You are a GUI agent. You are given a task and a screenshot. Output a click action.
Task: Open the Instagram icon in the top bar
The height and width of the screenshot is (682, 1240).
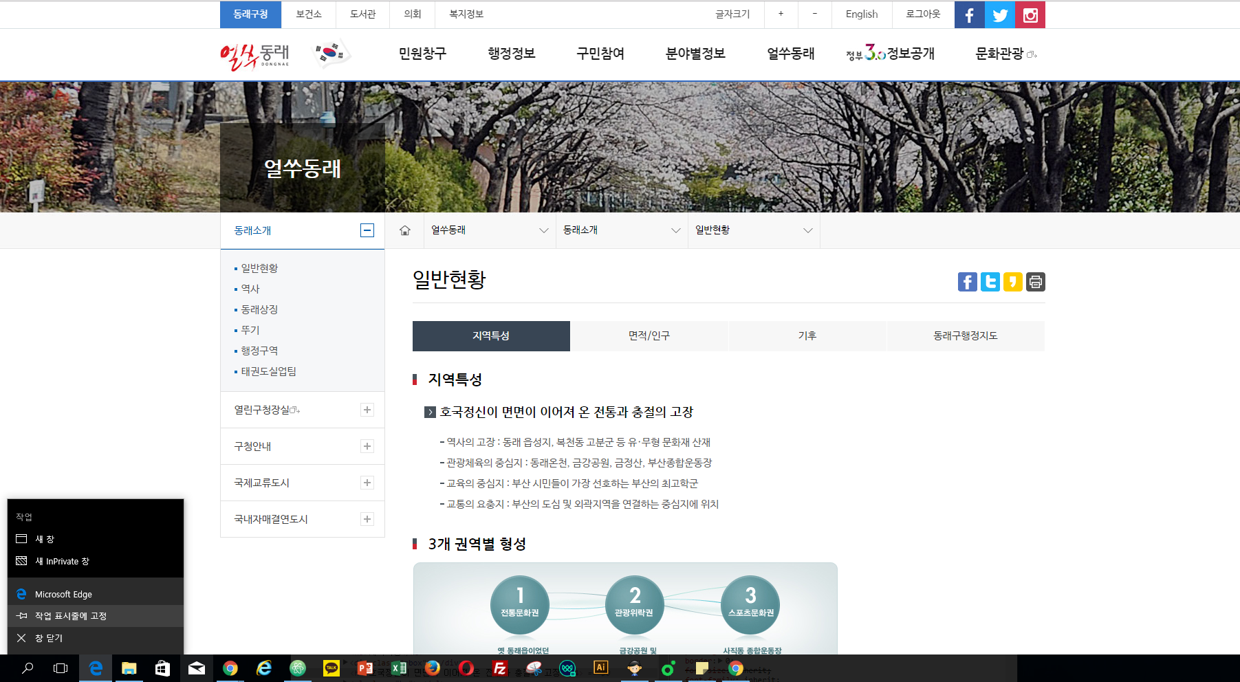coord(1030,14)
